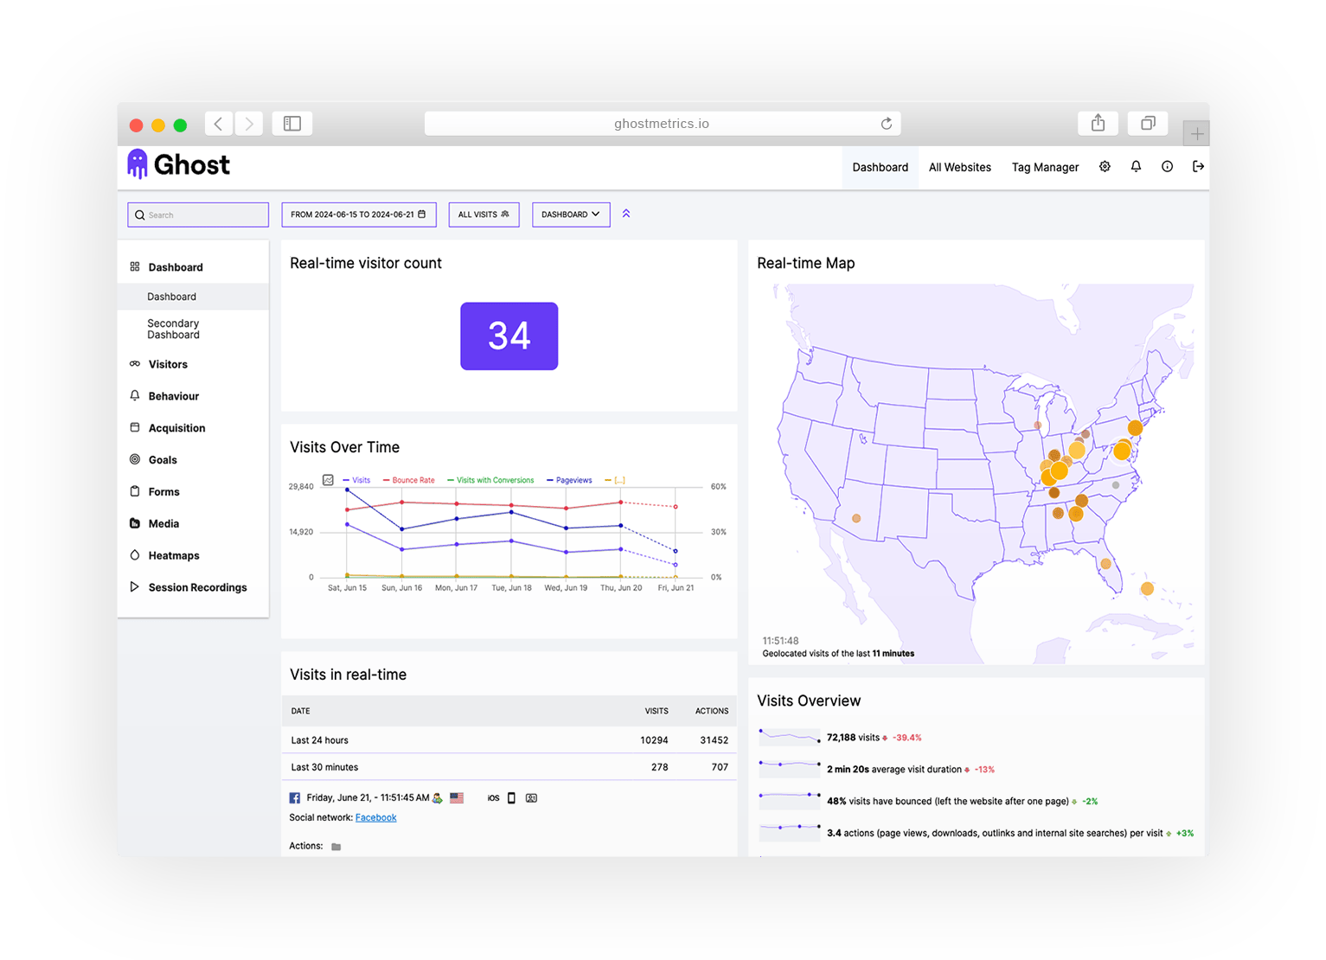Screen dimensions: 1326x960
Task: Click the export chart icon beside the legend
Action: tap(328, 479)
